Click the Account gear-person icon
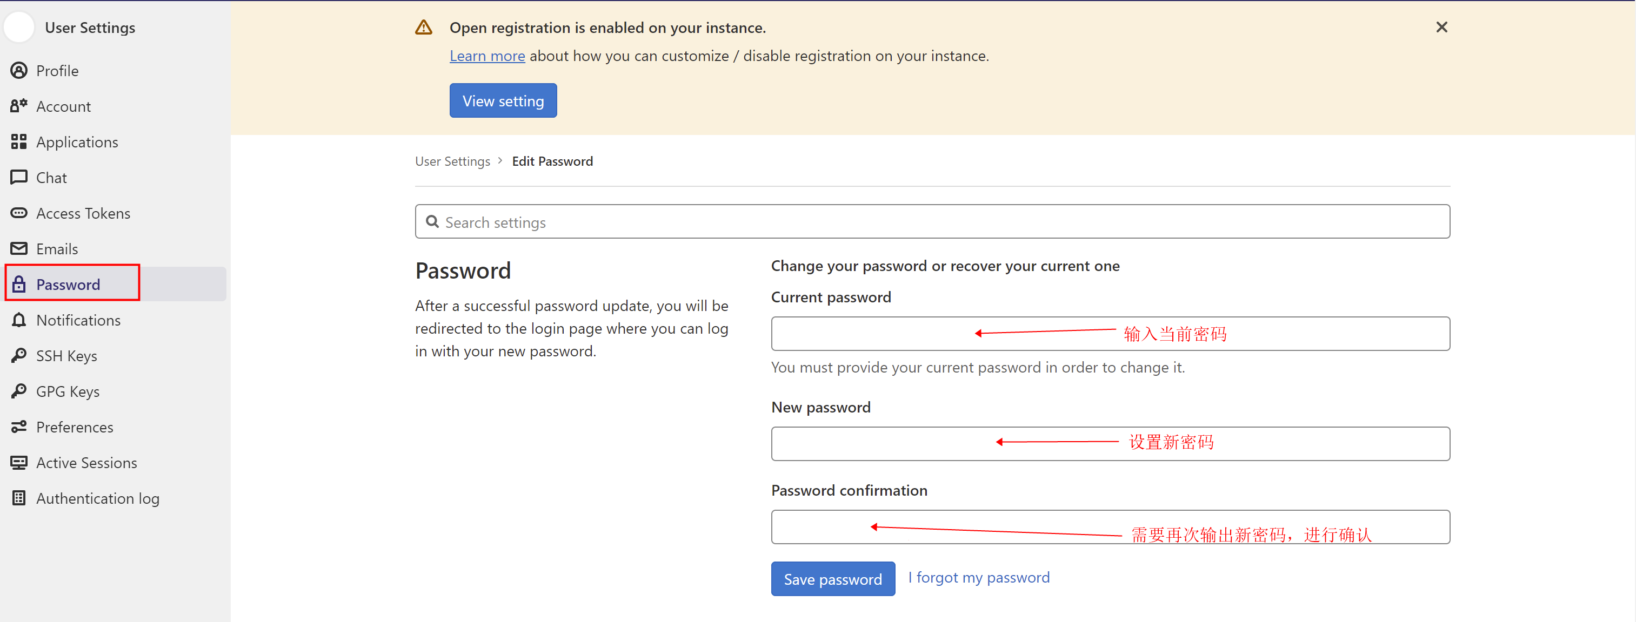1636x622 pixels. coord(19,106)
